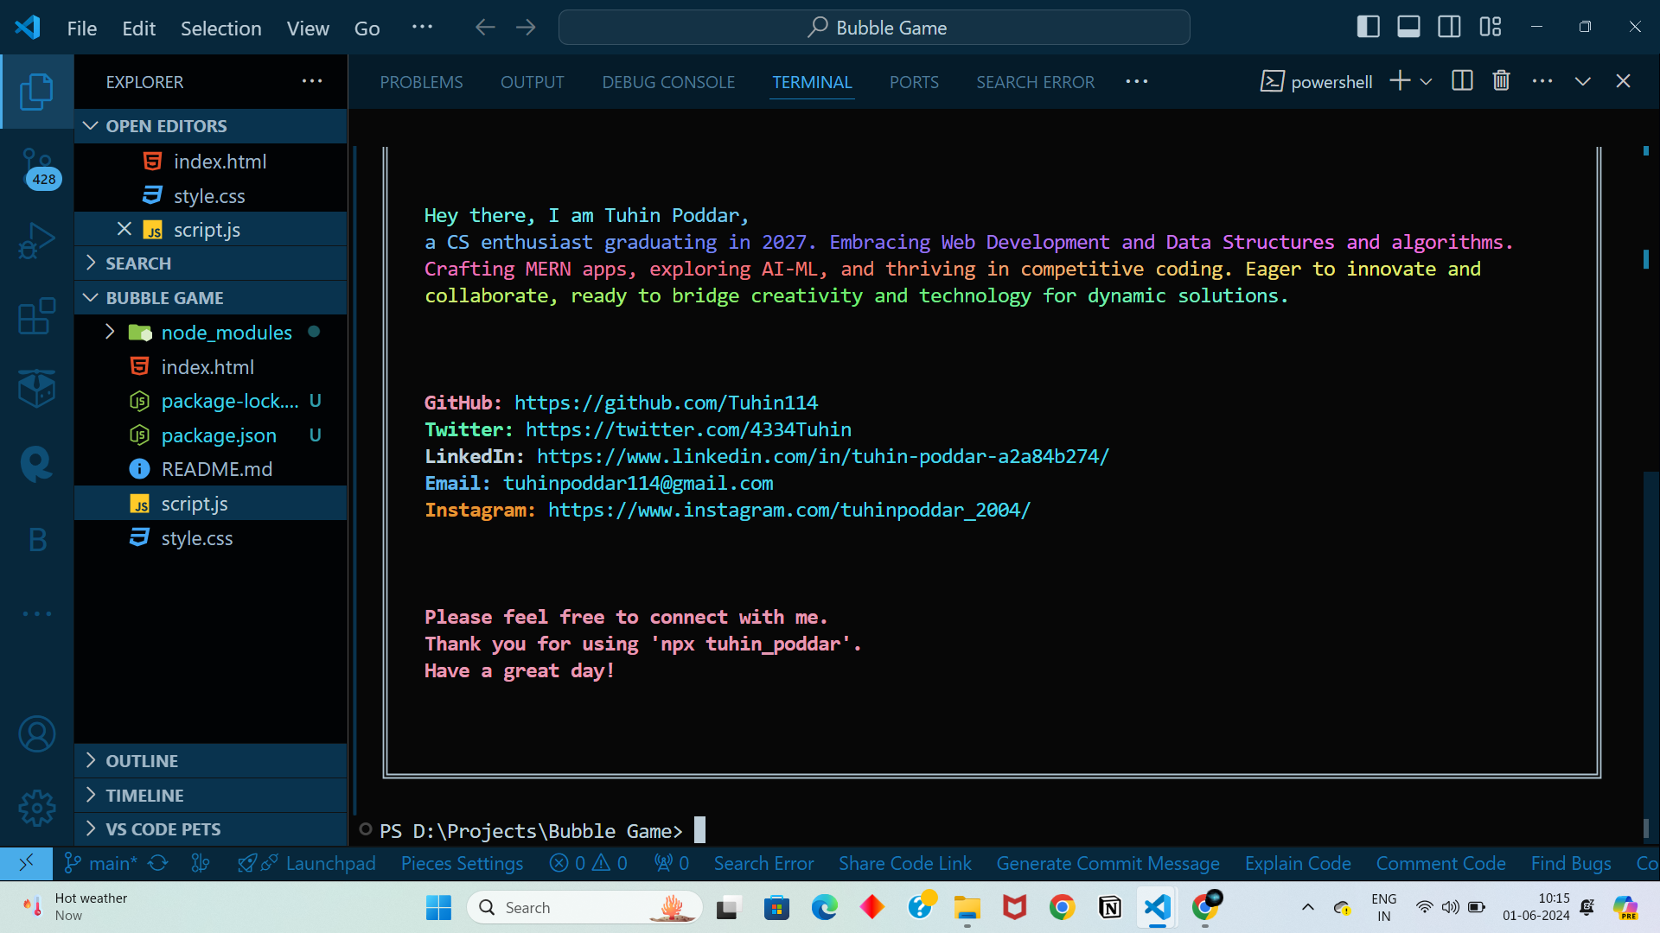This screenshot has height=933, width=1660.
Task: Open additional views ellipsis in activity bar
Action: [36, 614]
